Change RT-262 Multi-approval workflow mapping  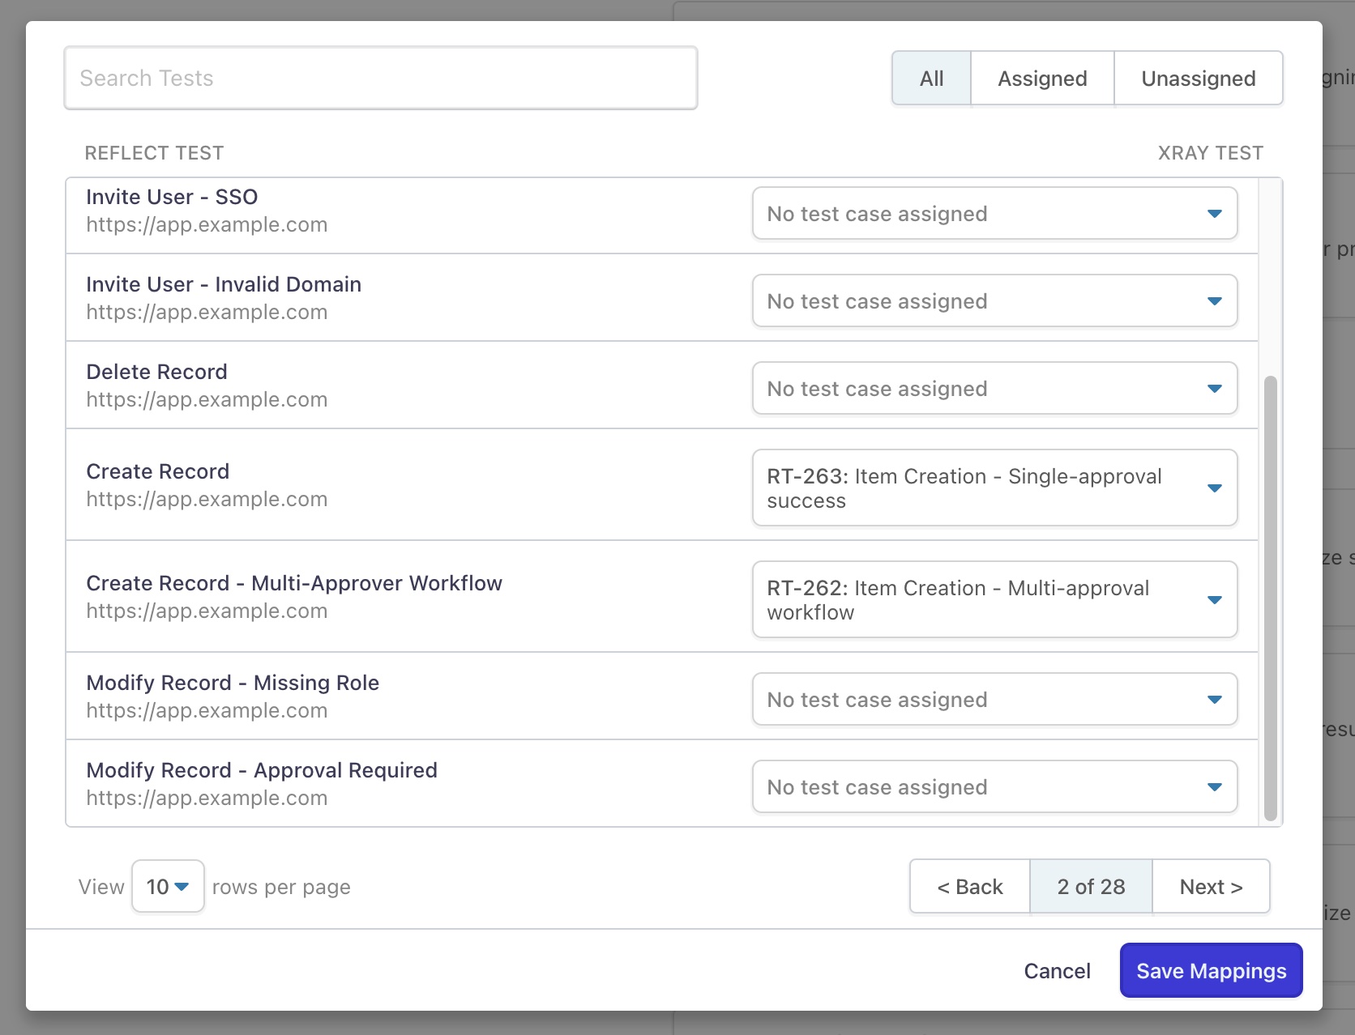click(x=994, y=600)
